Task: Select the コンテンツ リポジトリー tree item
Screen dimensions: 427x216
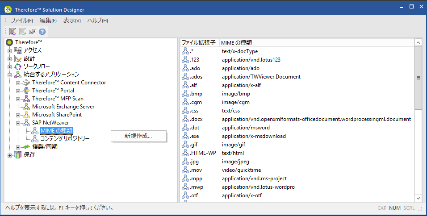Action: 65,139
